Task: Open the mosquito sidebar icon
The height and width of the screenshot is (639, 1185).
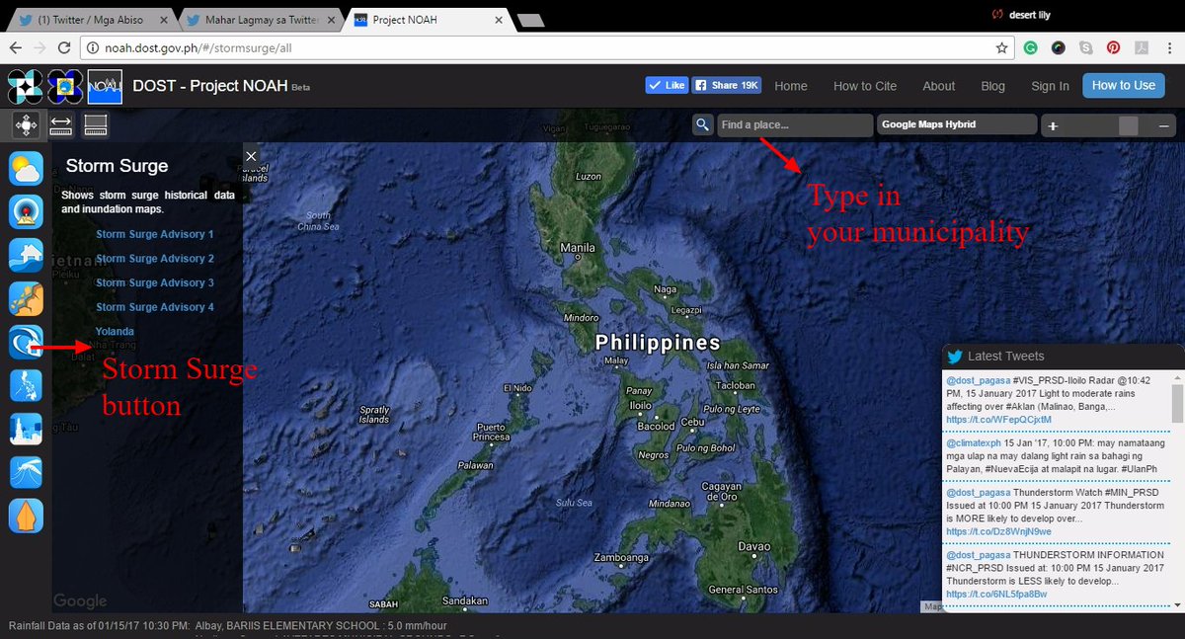Action: pyautogui.click(x=26, y=472)
